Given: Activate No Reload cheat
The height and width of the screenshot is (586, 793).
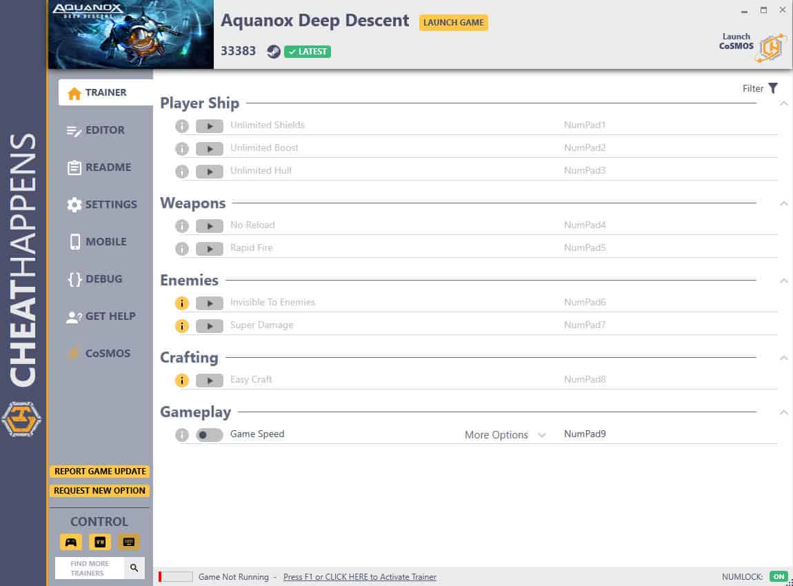Looking at the screenshot, I should 210,226.
